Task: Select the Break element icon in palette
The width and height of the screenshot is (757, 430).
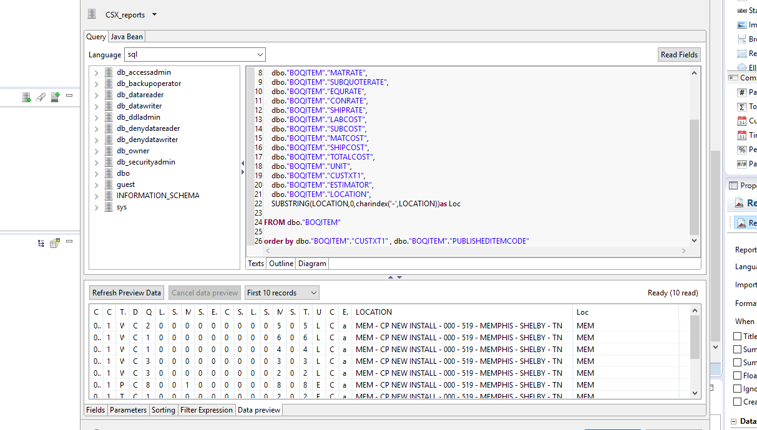Action: [x=742, y=39]
